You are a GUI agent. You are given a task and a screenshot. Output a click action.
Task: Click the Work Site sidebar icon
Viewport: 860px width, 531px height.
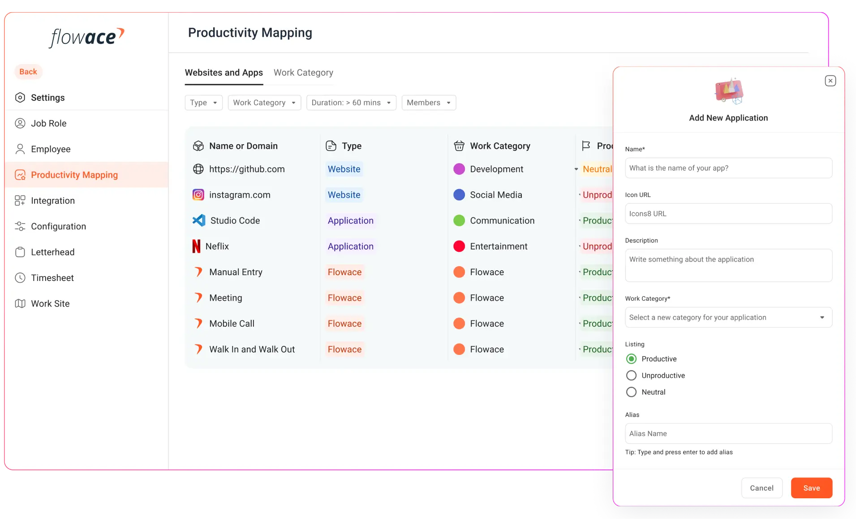coord(20,303)
